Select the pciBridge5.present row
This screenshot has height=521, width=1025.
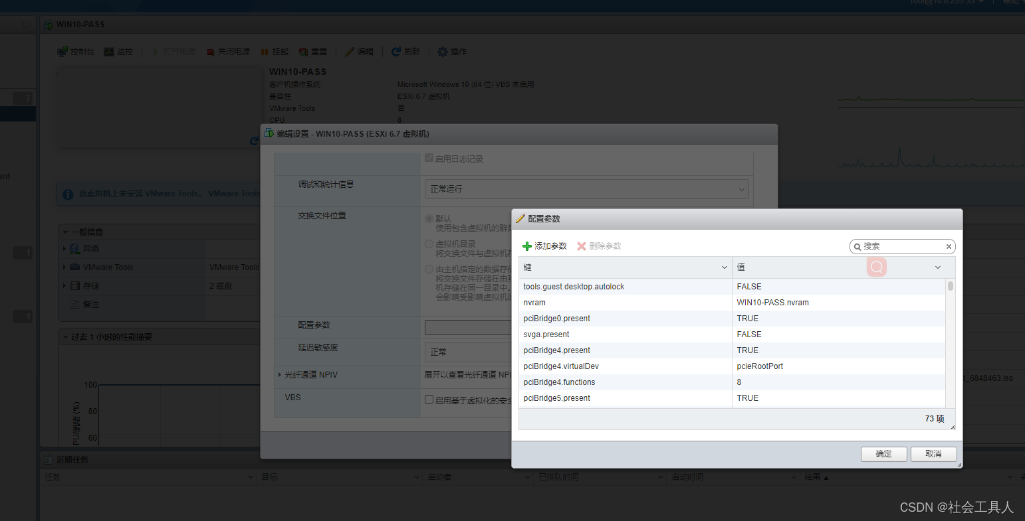pyautogui.click(x=732, y=398)
